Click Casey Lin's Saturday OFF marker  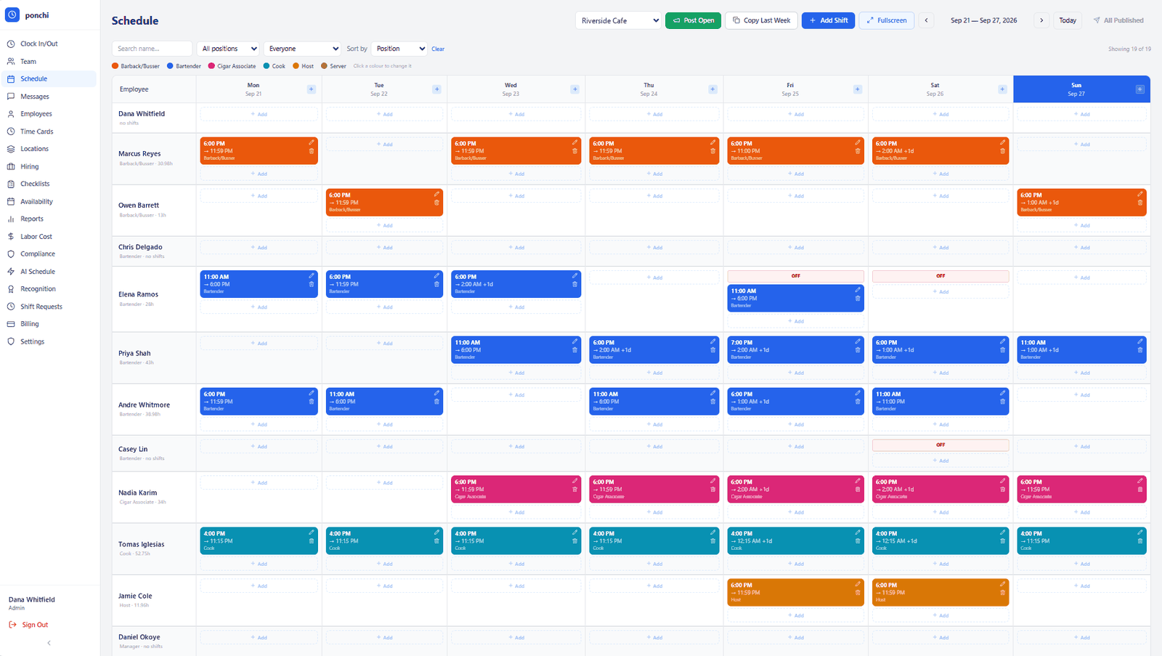click(x=940, y=445)
